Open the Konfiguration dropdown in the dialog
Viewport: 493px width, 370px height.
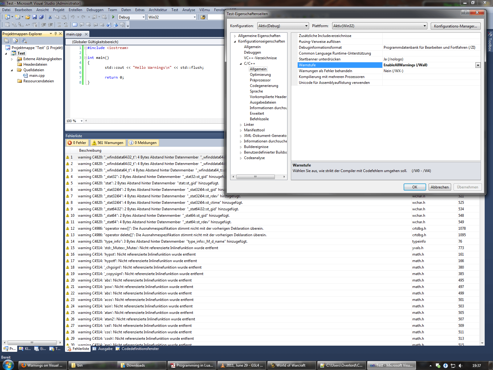point(283,26)
